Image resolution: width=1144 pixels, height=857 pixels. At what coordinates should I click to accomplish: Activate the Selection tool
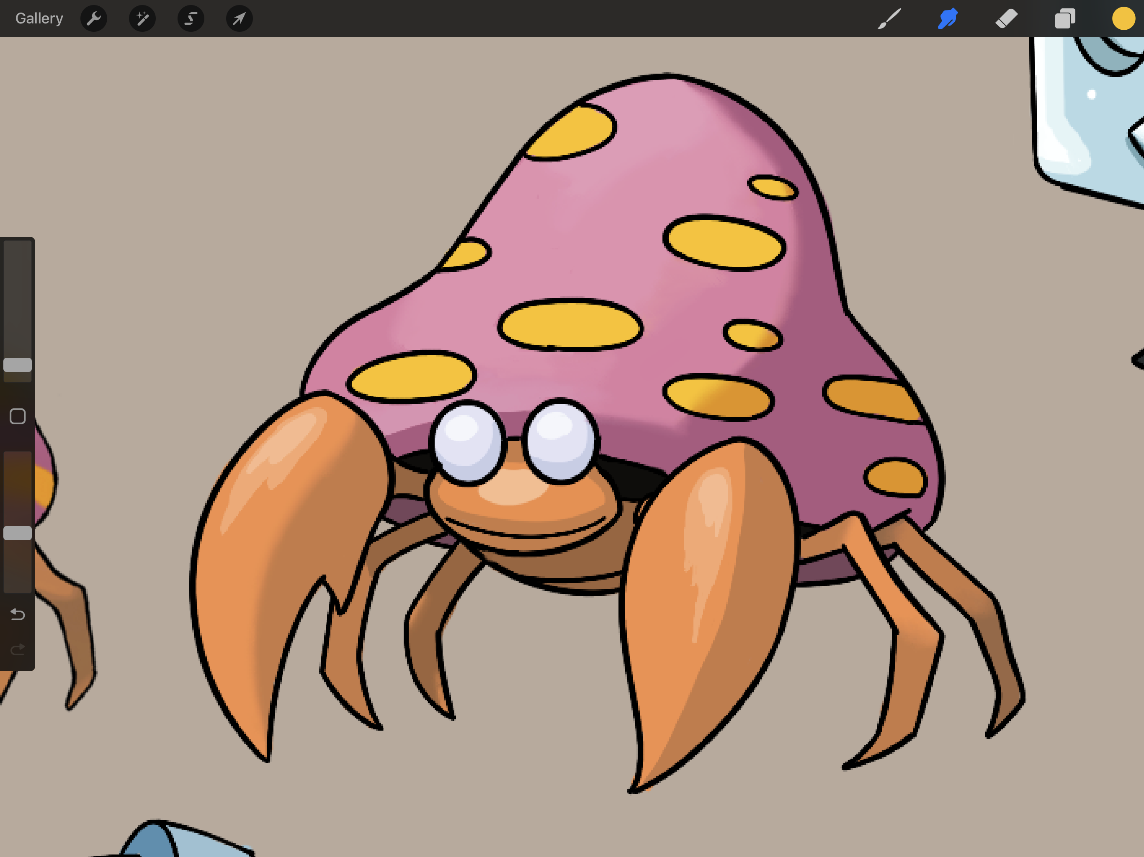(191, 18)
